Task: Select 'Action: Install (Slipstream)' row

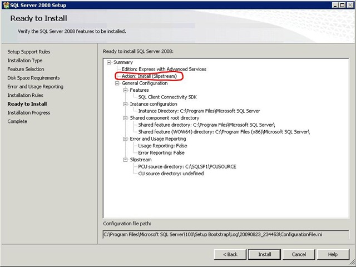Action: click(x=149, y=76)
